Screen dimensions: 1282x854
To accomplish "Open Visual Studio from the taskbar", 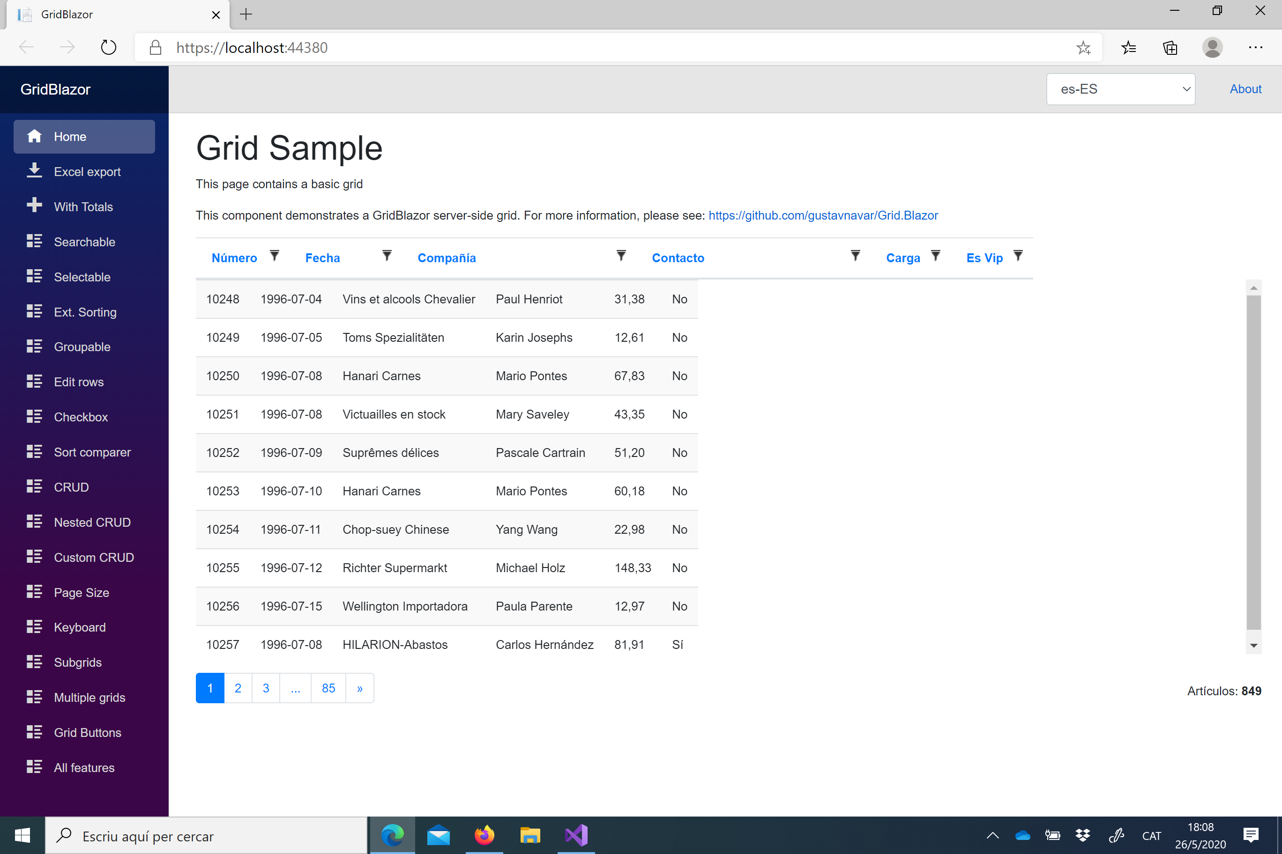I will click(576, 835).
